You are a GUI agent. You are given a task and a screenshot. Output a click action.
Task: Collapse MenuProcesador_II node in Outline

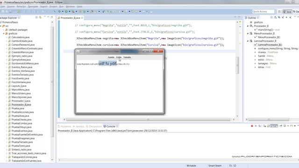point(248,33)
